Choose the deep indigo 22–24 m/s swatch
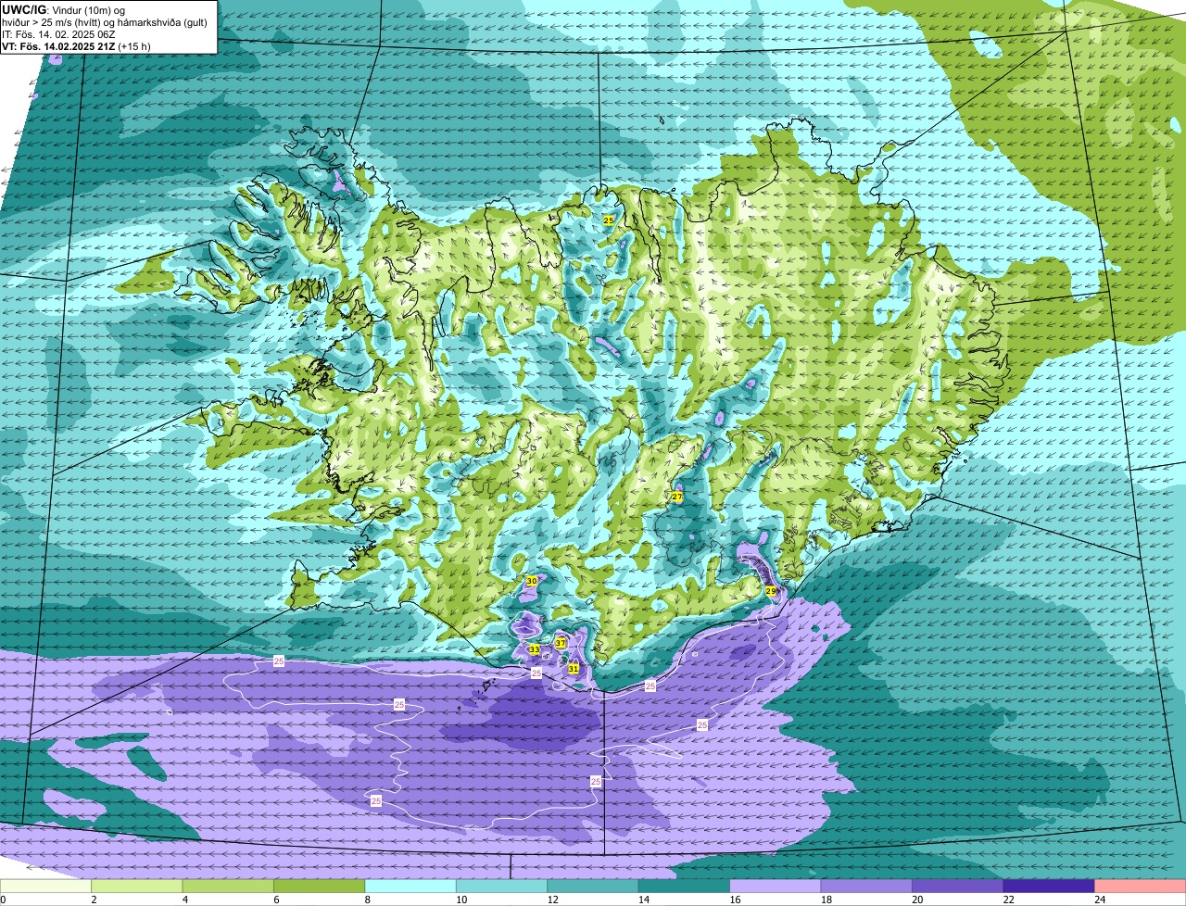Image resolution: width=1186 pixels, height=906 pixels. pos(1049,887)
